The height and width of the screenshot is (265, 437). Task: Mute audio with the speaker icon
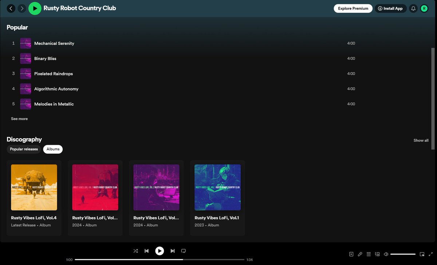point(386,254)
